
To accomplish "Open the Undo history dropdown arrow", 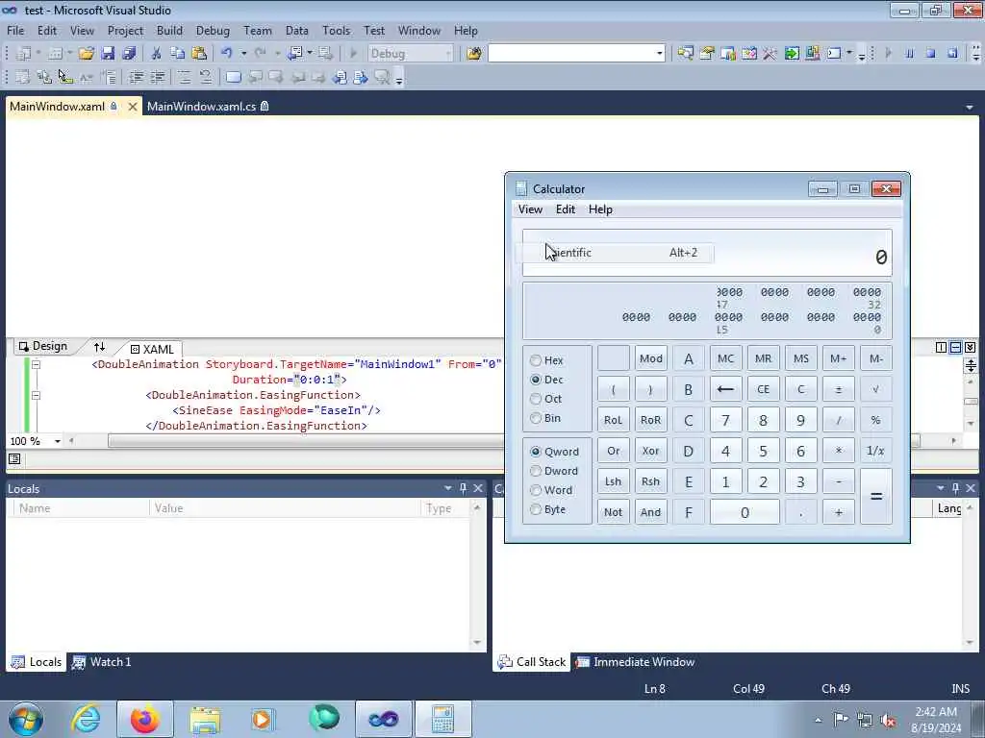I will click(x=243, y=54).
